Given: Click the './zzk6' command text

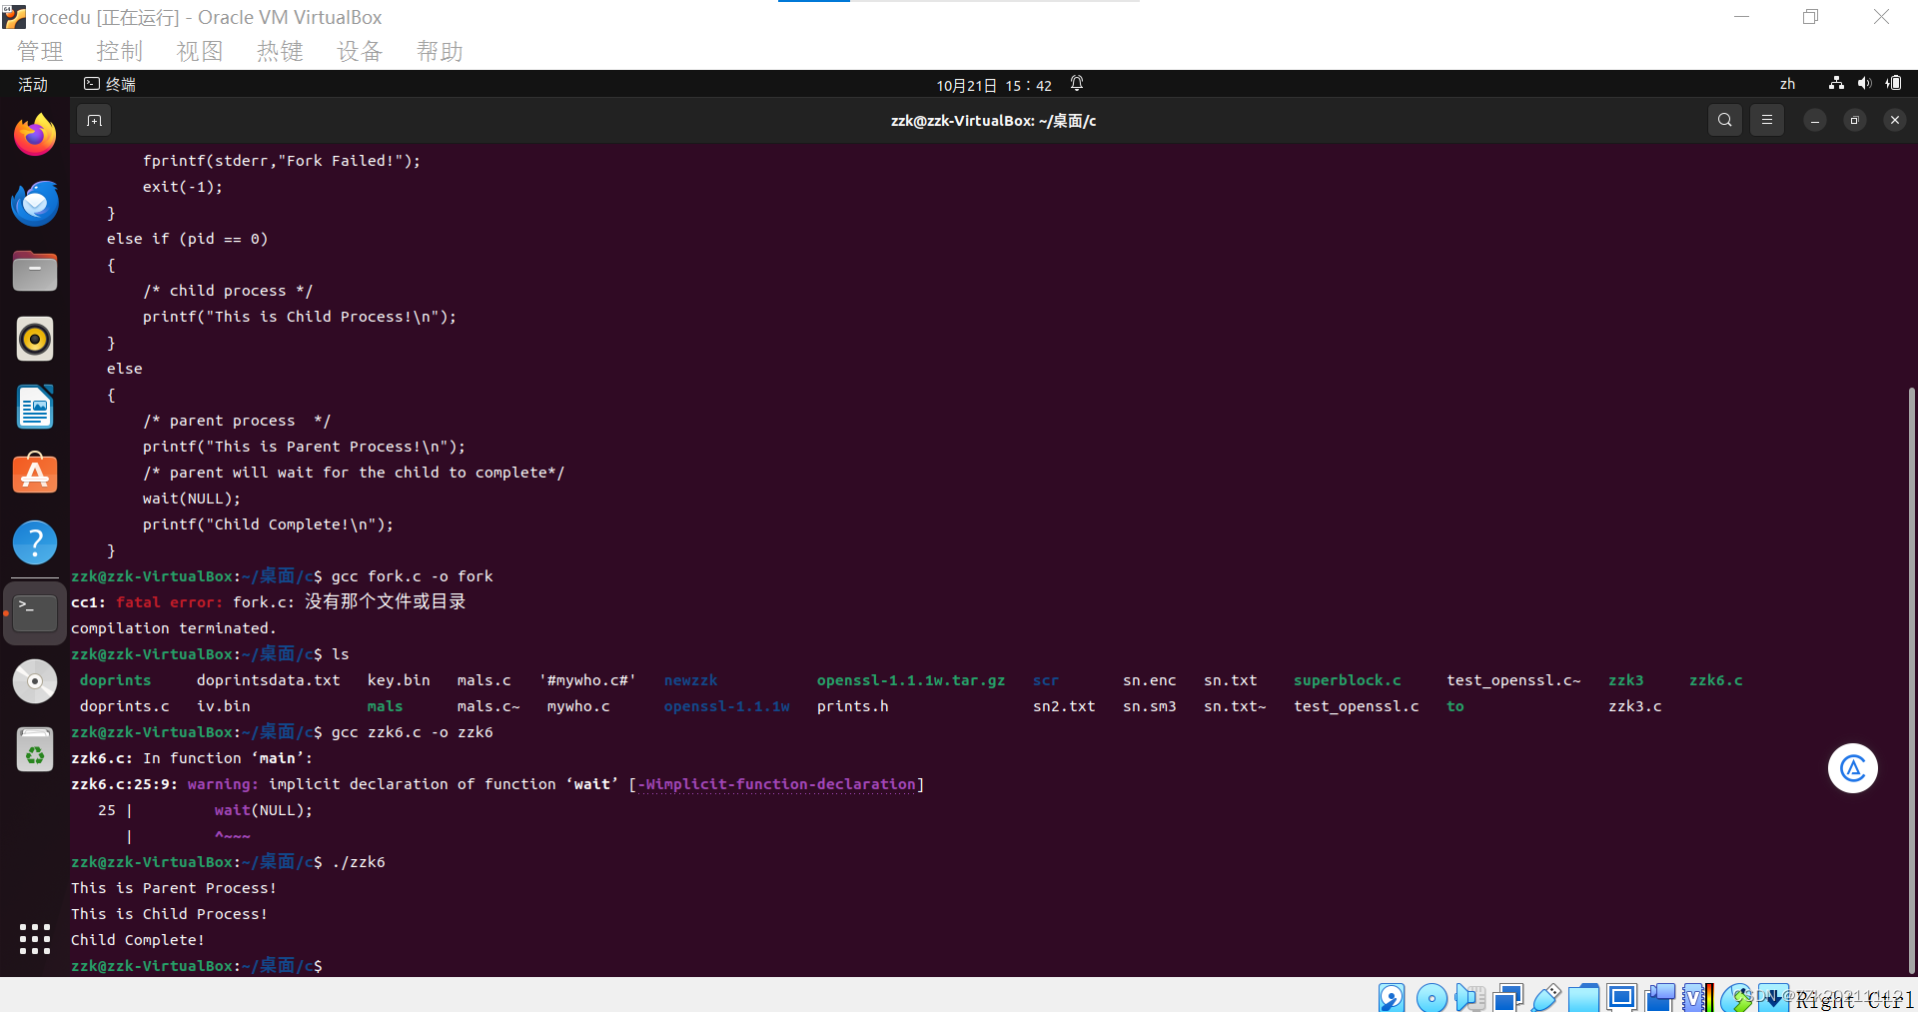Looking at the screenshot, I should [358, 862].
